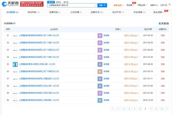The width and height of the screenshot is (172, 115).
Task: Click the brown 负责人 avatar in row 56
Action: (100, 72)
